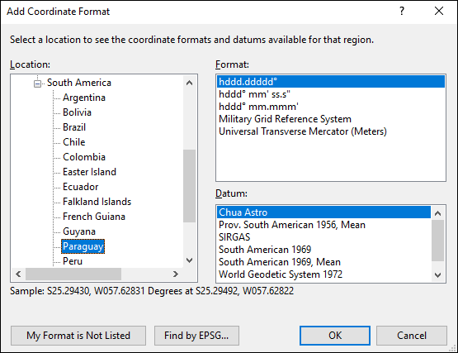Select Bolivia in the Location tree

coord(77,112)
